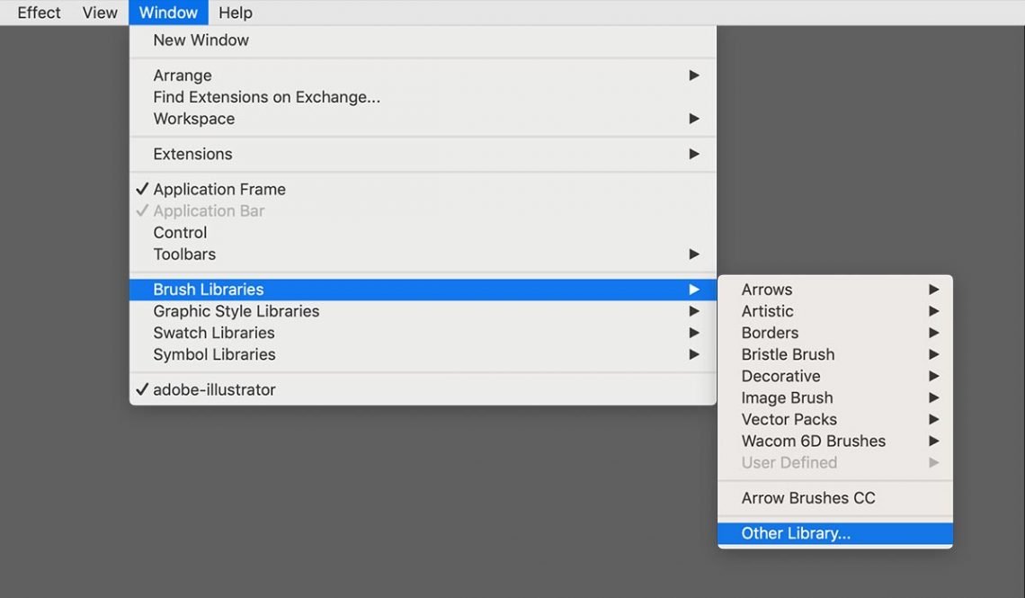This screenshot has width=1025, height=598.
Task: Open the Extensions submenu
Action: pos(192,154)
